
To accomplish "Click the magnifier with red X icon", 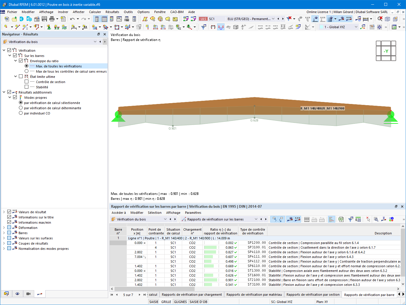I will (380, 19).
